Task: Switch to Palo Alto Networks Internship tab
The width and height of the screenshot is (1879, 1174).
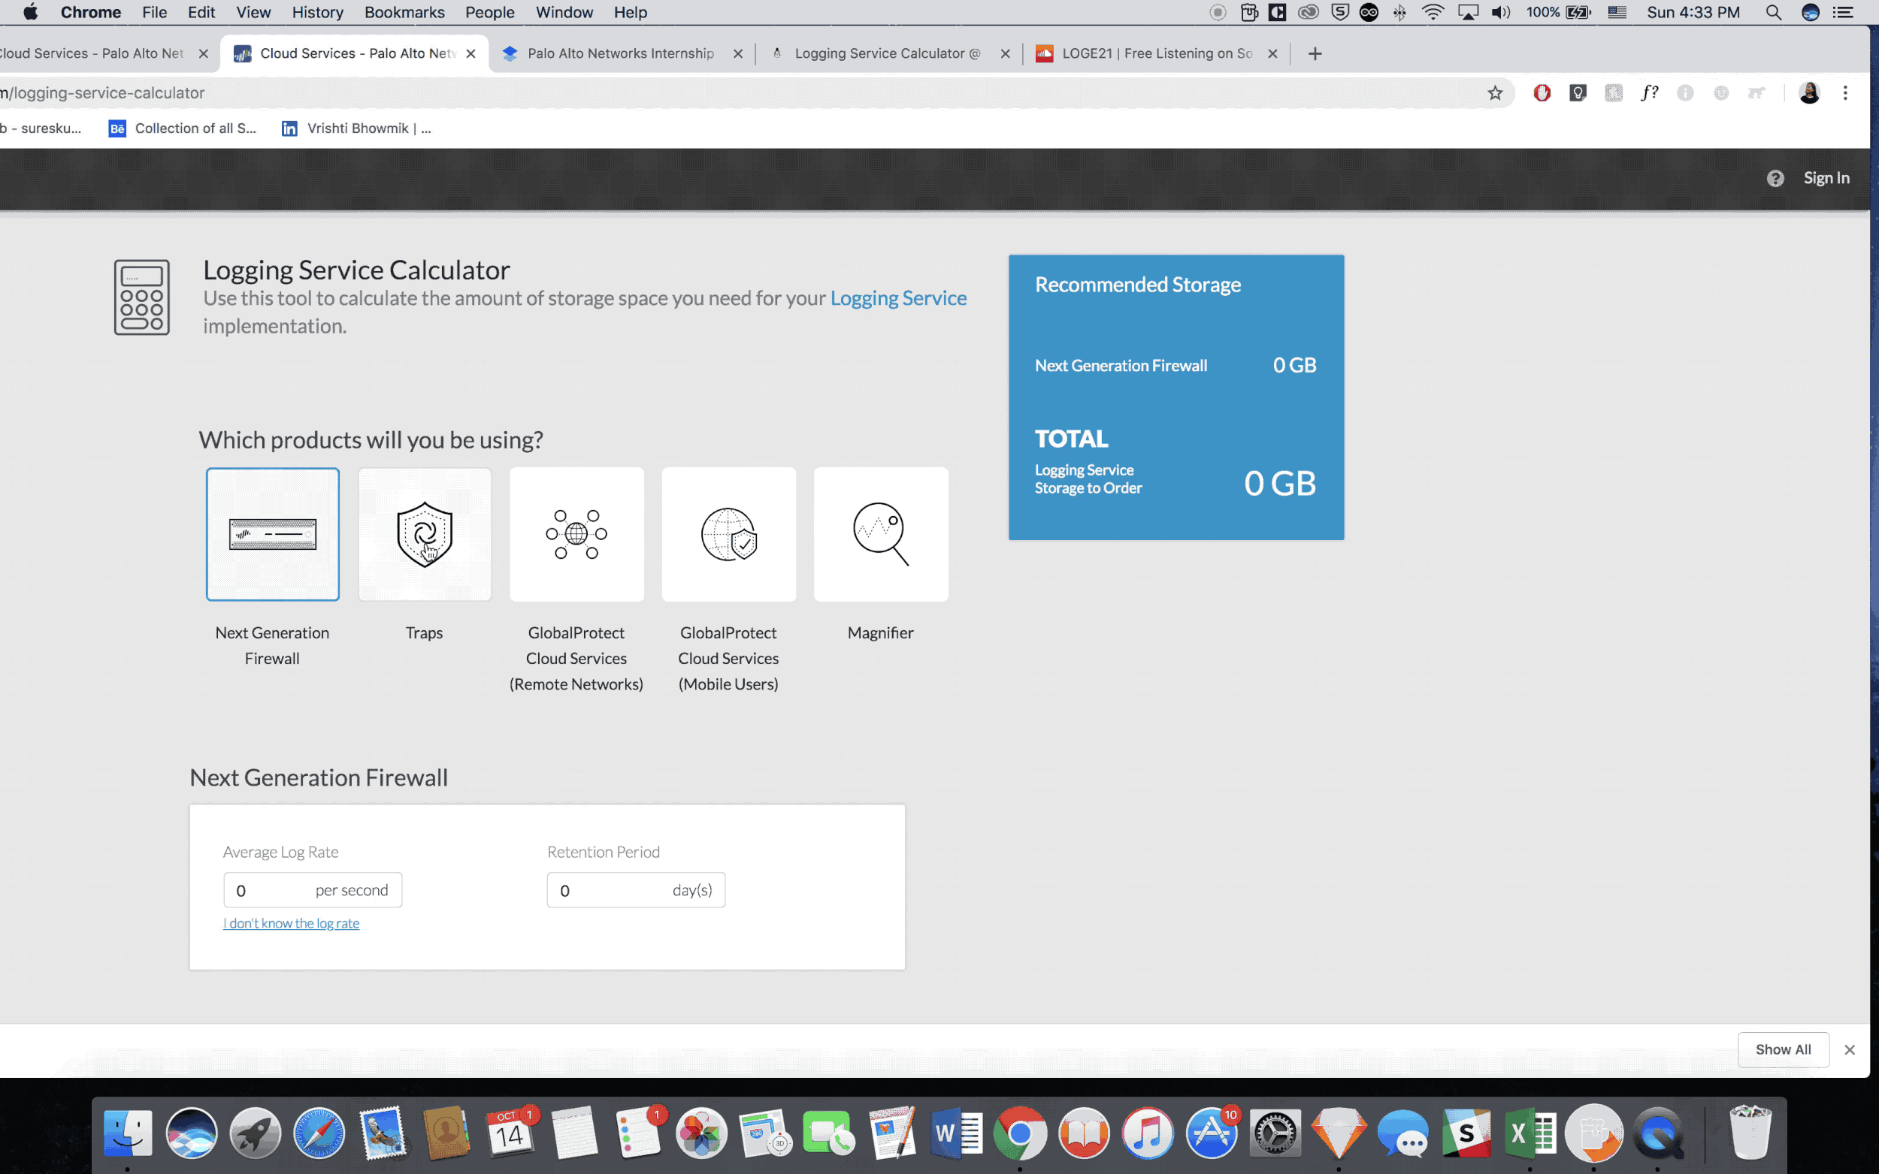Action: tap(621, 53)
